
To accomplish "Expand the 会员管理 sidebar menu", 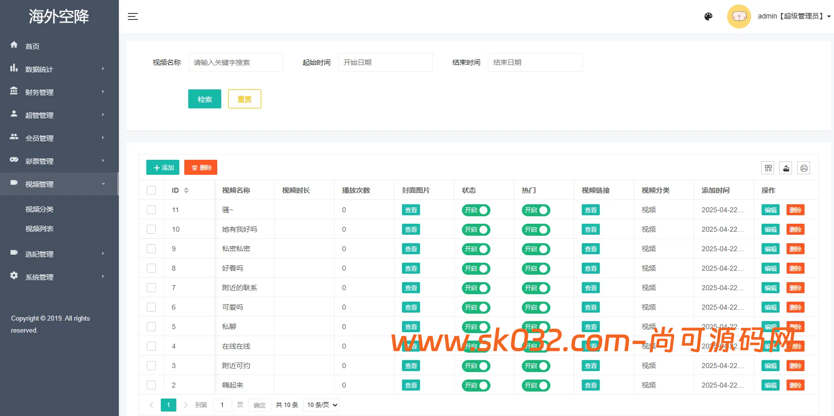I will click(x=59, y=138).
